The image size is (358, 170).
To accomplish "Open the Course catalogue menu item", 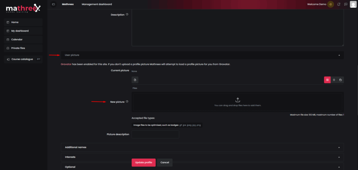I will (x=23, y=59).
